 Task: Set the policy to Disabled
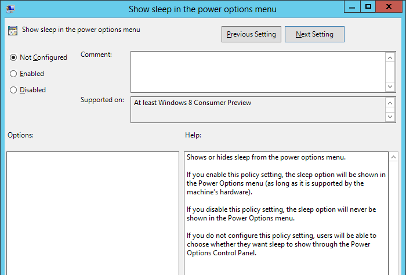[13, 90]
